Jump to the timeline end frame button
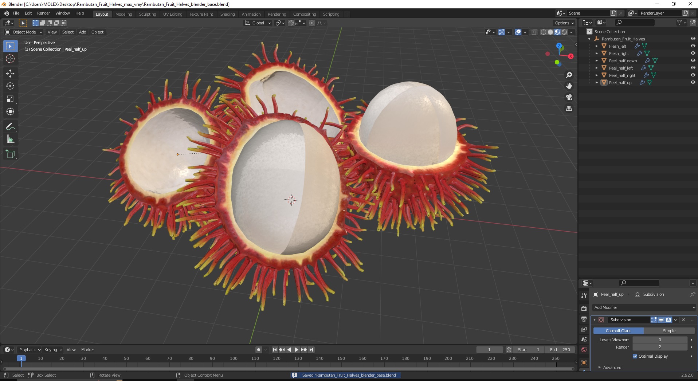 click(311, 350)
